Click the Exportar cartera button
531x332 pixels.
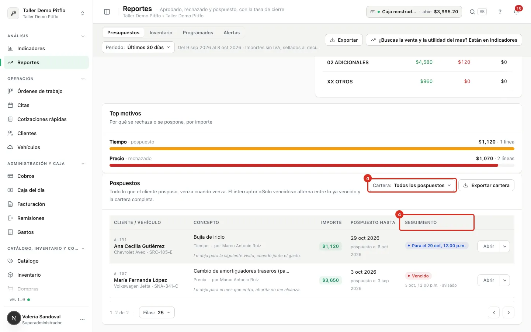pyautogui.click(x=486, y=185)
